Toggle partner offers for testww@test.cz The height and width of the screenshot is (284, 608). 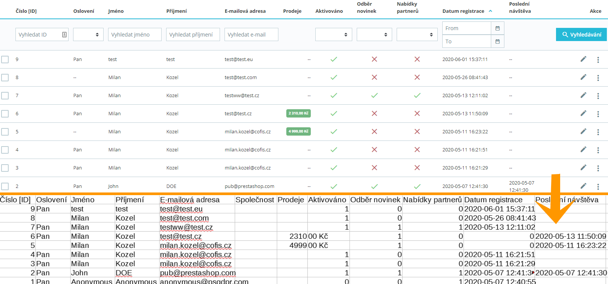pos(417,95)
